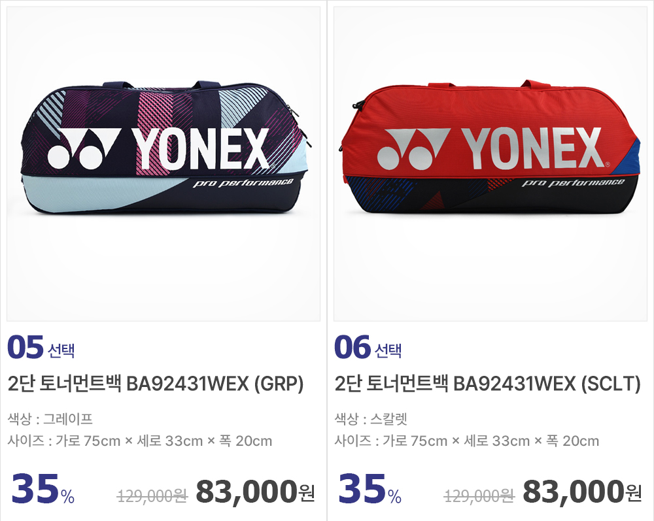Click size info under GRP bag
The image size is (654, 521).
coord(140,441)
